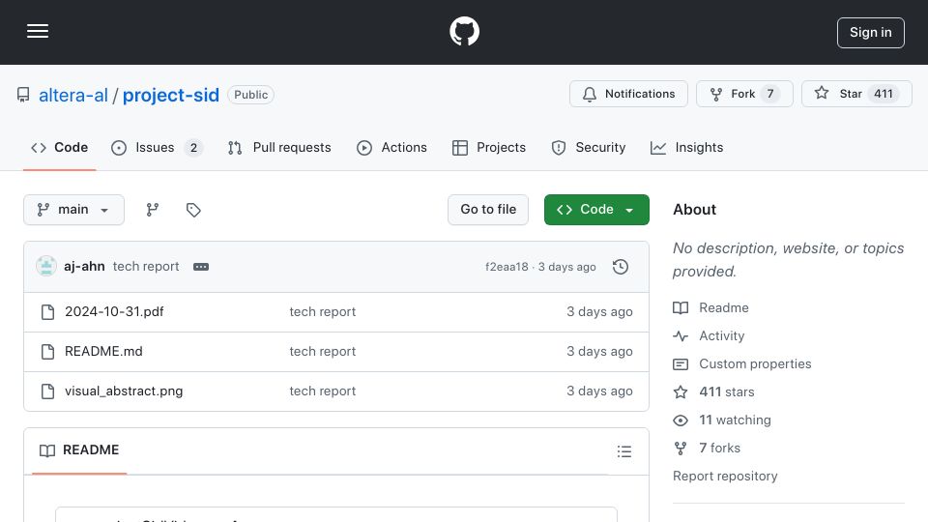View the 11 watching link
This screenshot has height=522, width=928.
click(x=722, y=420)
